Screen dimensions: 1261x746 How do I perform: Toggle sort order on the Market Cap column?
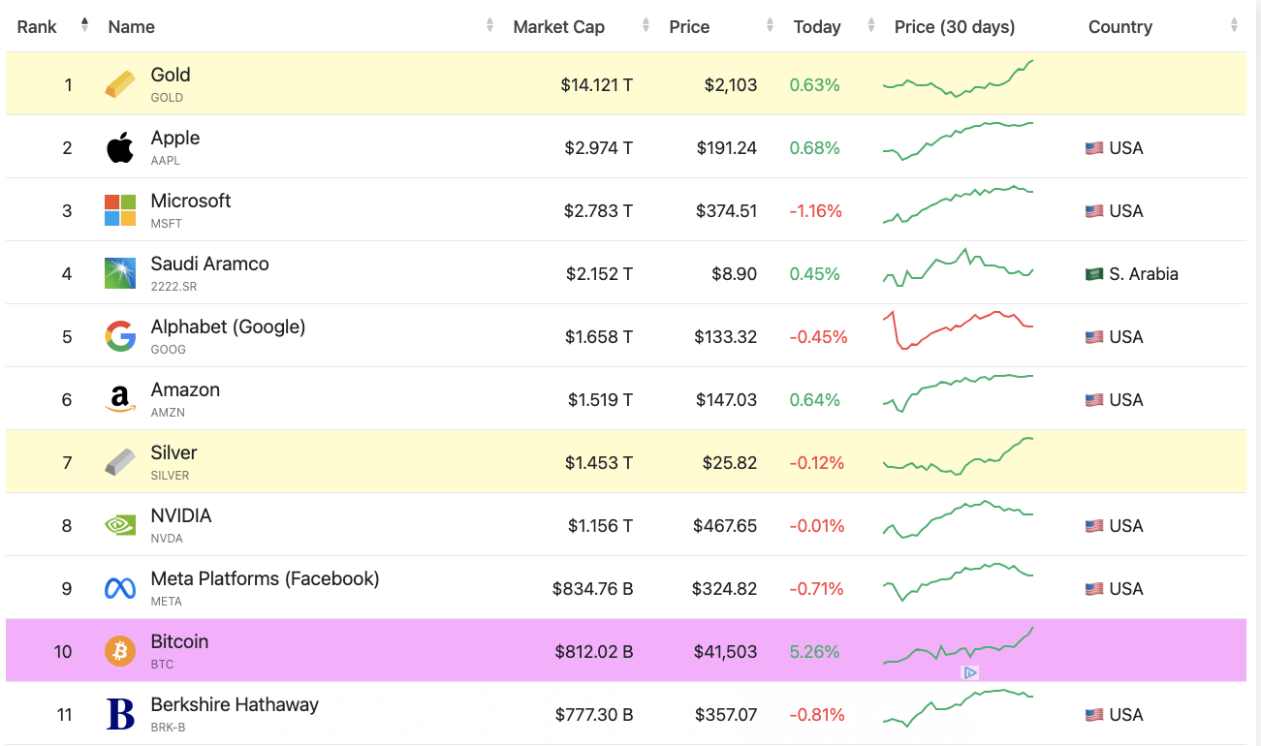tap(646, 26)
